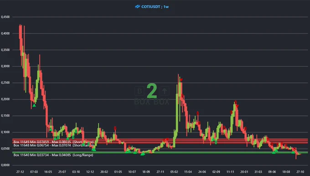310x176 pixels.
Task: Click the Box 11640 Min 0,03734 label
Action: 53,155
